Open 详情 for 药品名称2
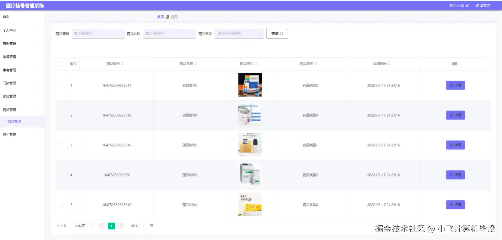This screenshot has height=240, width=502. [x=455, y=175]
